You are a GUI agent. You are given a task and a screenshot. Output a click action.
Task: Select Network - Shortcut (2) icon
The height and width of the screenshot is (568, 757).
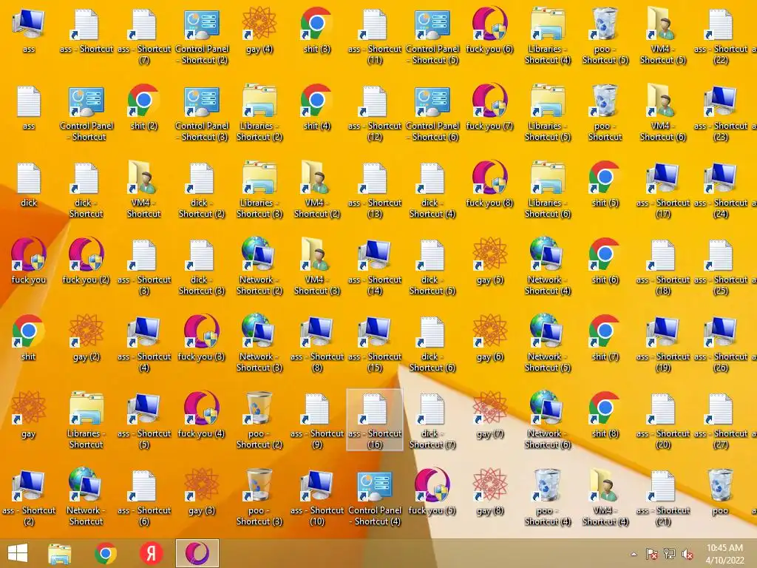259,266
